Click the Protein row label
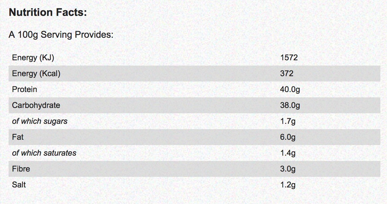The width and height of the screenshot is (387, 204). (25, 89)
